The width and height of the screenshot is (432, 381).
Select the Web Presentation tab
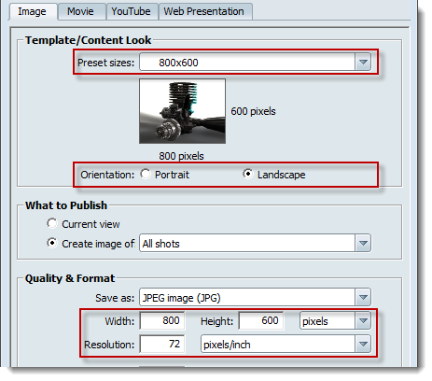(205, 11)
